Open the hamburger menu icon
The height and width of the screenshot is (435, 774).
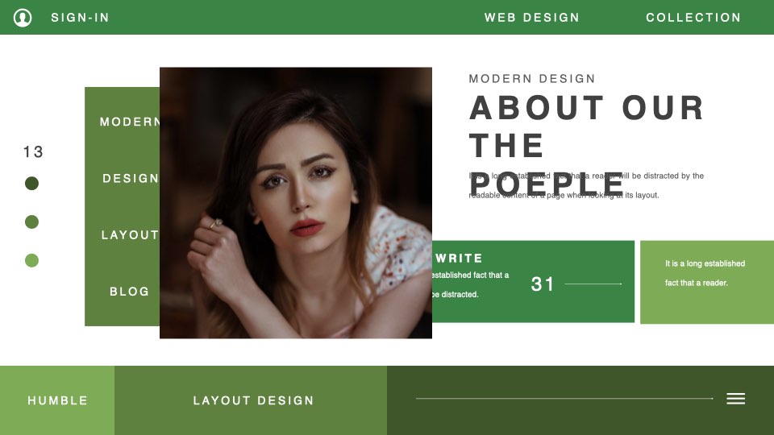[735, 399]
